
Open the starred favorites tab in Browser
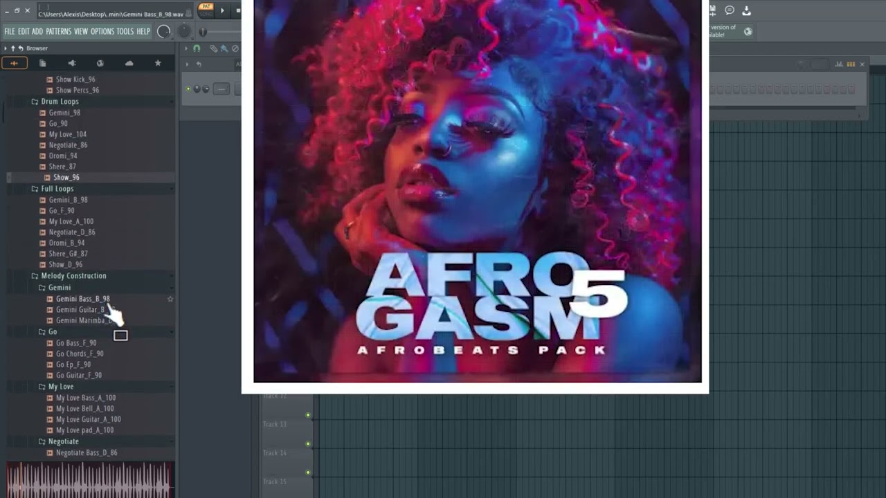pyautogui.click(x=158, y=63)
